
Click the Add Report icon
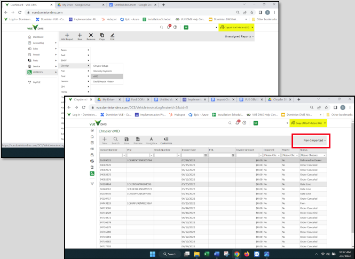[67, 35]
